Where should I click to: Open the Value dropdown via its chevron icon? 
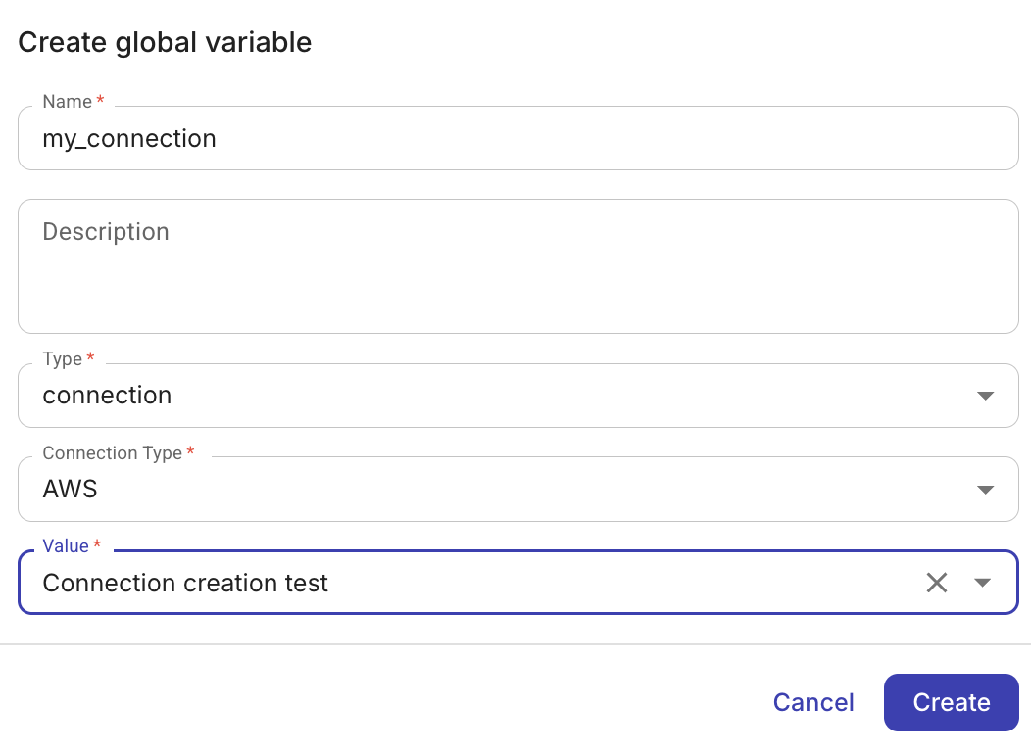point(984,583)
